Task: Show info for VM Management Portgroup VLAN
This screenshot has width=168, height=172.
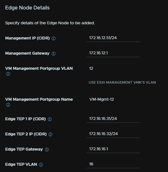Action: pyautogui.click(x=8, y=74)
